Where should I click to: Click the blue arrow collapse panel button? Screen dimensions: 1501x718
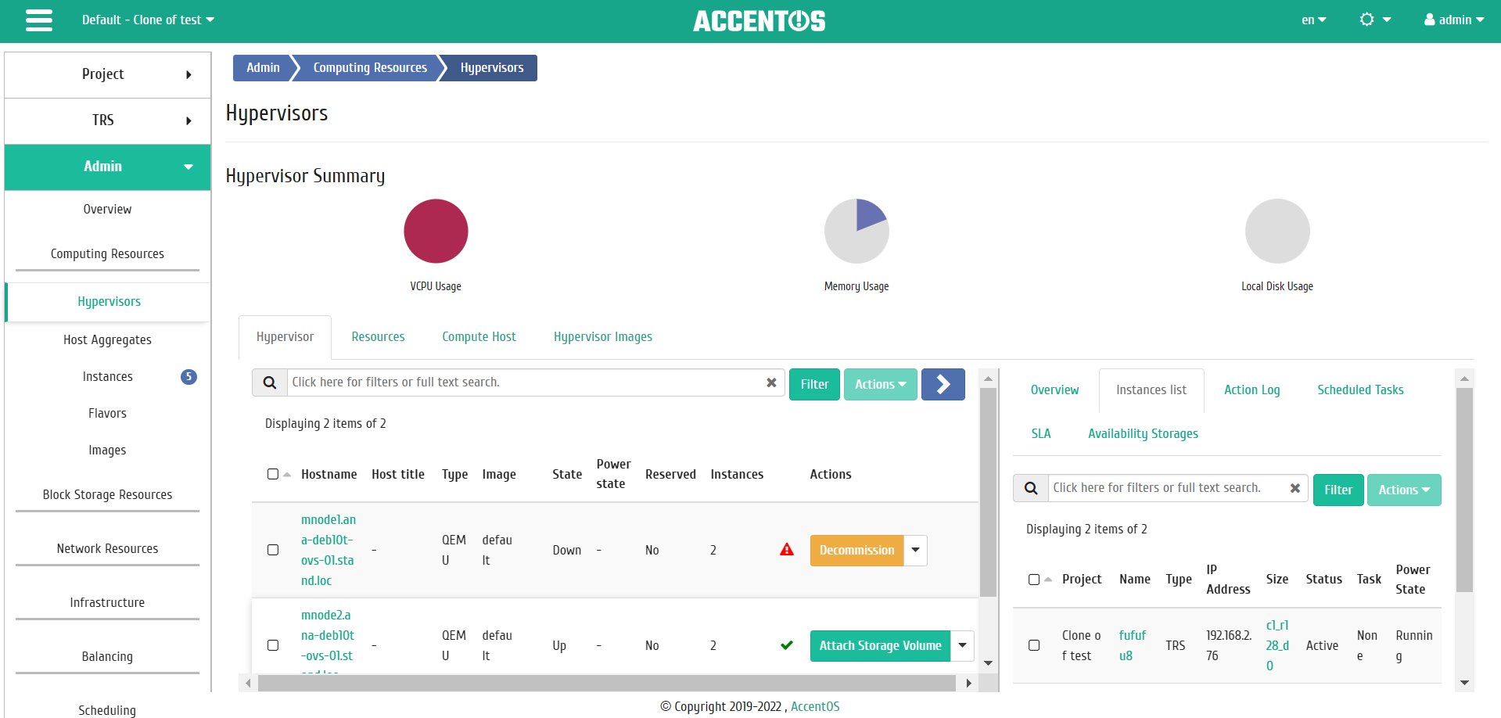click(x=943, y=384)
